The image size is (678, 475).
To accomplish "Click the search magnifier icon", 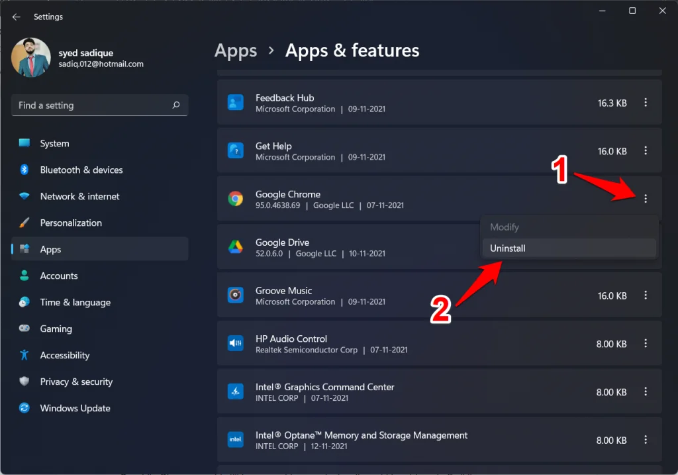I will pyautogui.click(x=176, y=105).
